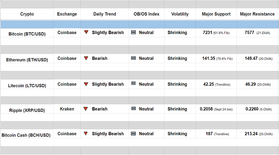Select the Bitcoin (BTC/USD) cell
Screen dimensions: 279x155
tap(27, 34)
